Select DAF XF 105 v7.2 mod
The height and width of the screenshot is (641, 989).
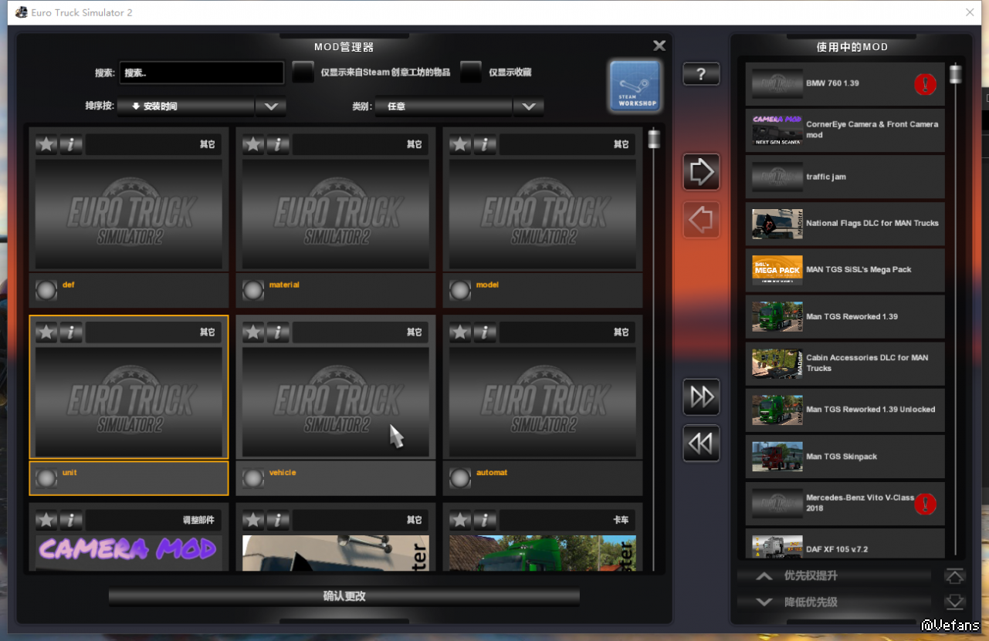[x=845, y=544]
